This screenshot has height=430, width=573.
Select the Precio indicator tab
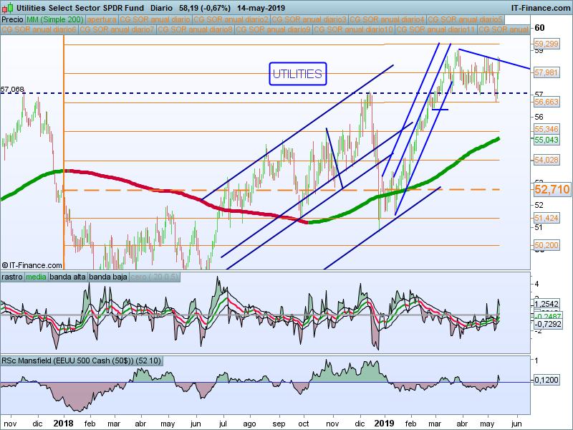[13, 19]
